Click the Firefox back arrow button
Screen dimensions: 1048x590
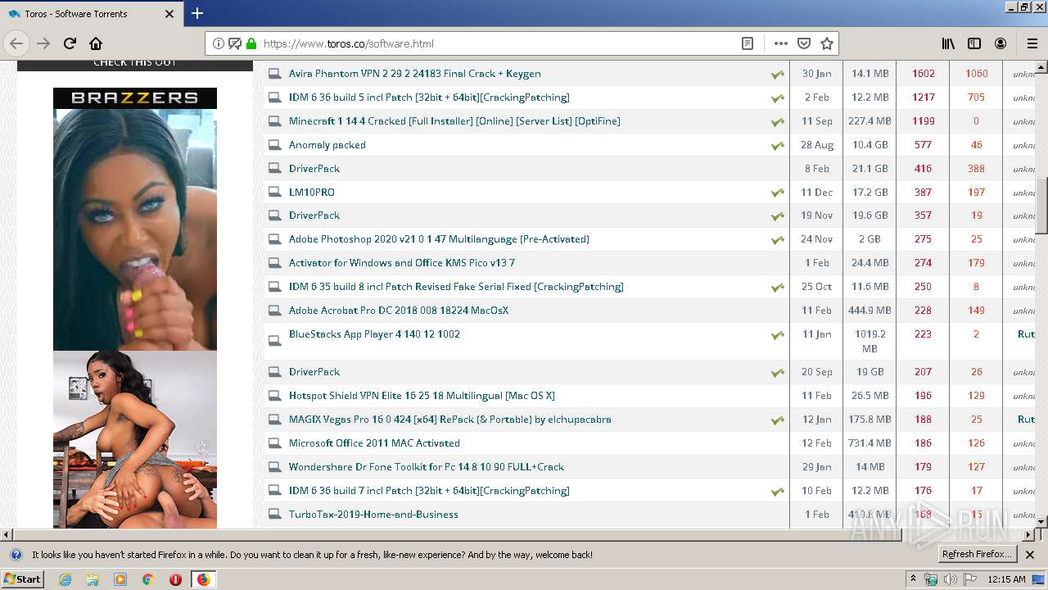click(x=16, y=43)
